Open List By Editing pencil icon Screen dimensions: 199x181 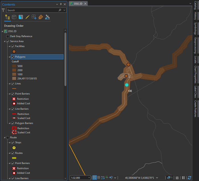[27, 17]
